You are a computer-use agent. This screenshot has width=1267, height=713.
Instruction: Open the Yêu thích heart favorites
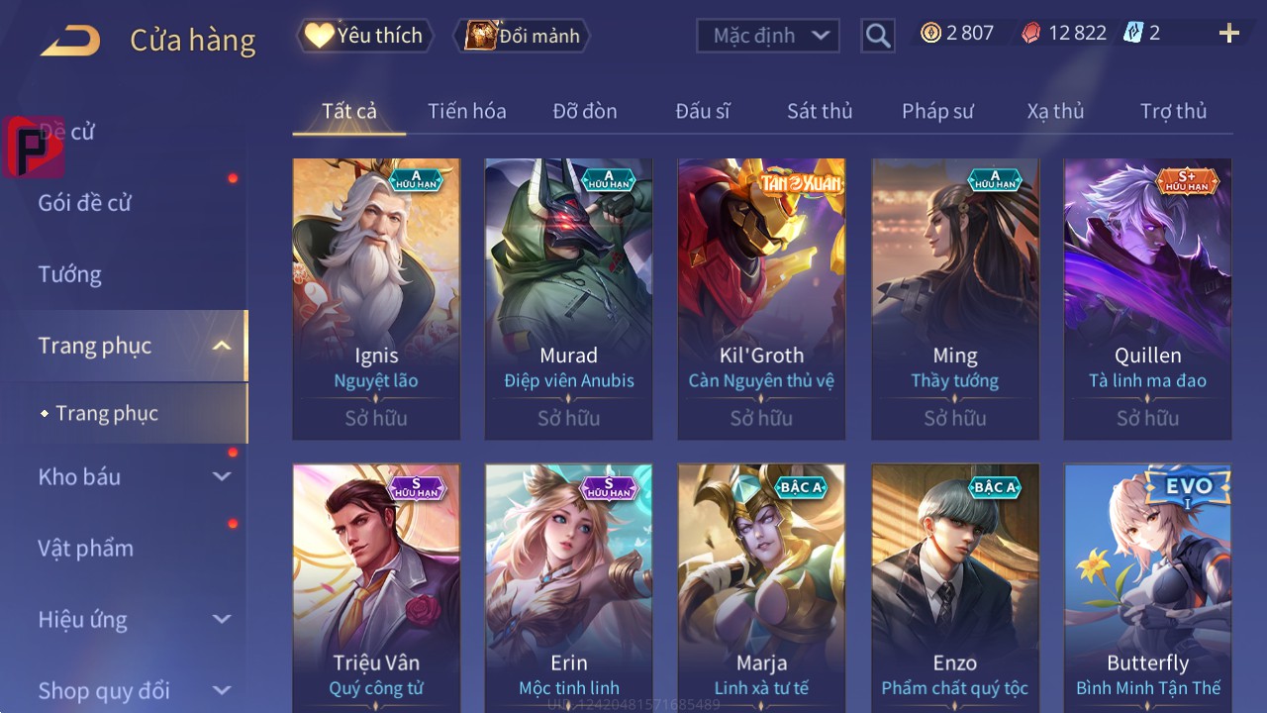(319, 36)
